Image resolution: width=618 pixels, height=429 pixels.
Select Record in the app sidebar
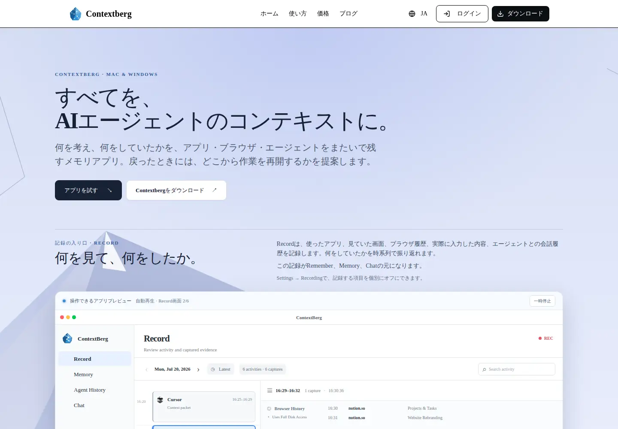point(95,359)
